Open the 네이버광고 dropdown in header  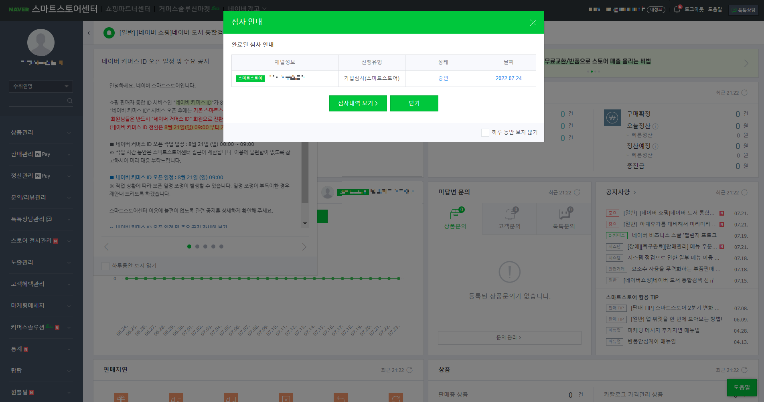tap(247, 9)
